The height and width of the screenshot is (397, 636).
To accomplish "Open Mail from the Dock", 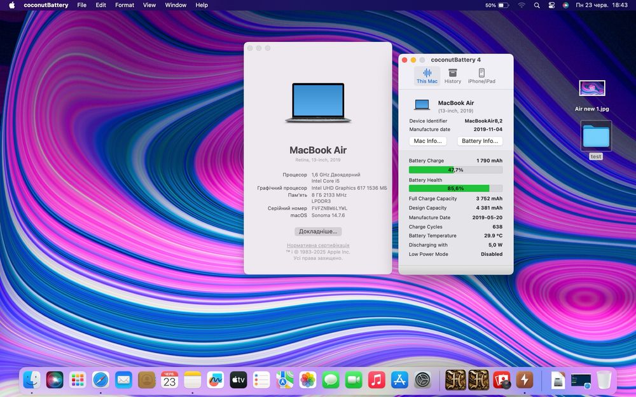I will [x=124, y=380].
